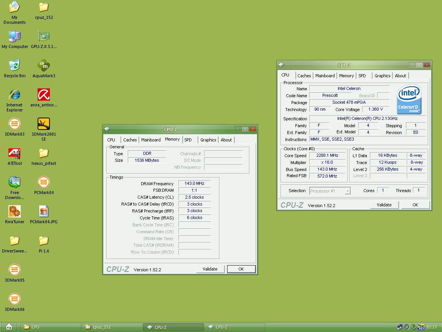The height and width of the screenshot is (332, 442).
Task: Click the Core Voltage 1.360 V value
Action: [376, 109]
